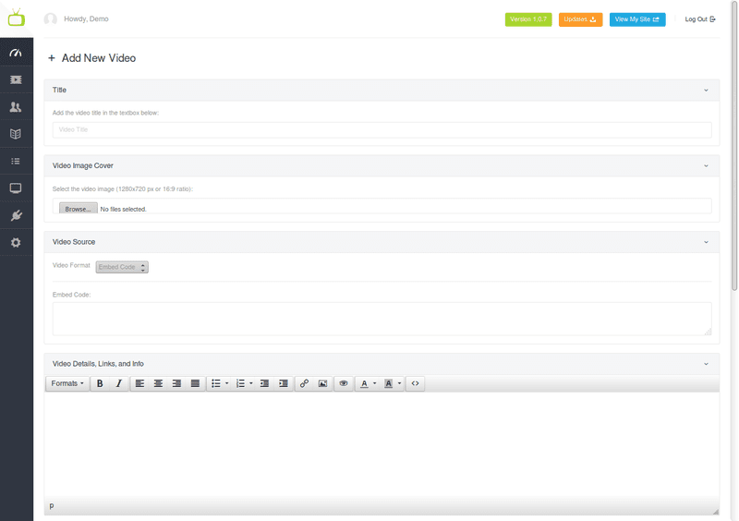Focus the Video Title input field

[x=382, y=129]
